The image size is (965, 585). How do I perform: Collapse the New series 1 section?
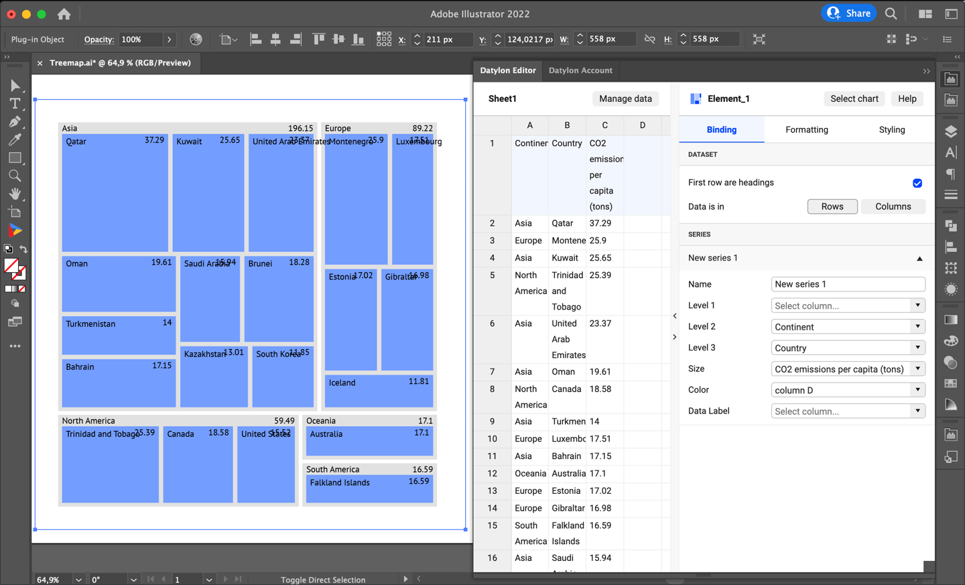tap(919, 258)
